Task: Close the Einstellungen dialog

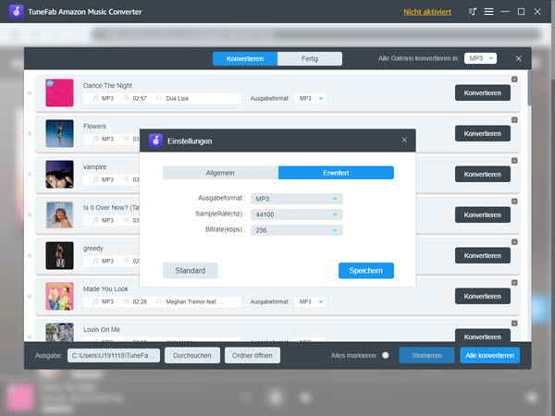Action: pos(404,141)
